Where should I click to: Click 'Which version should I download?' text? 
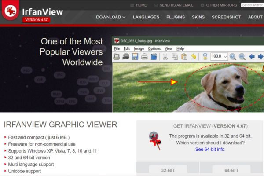pos(210,143)
